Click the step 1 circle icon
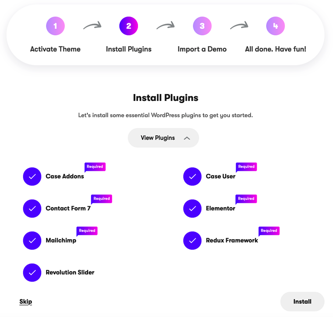This screenshot has height=317, width=333. click(55, 26)
